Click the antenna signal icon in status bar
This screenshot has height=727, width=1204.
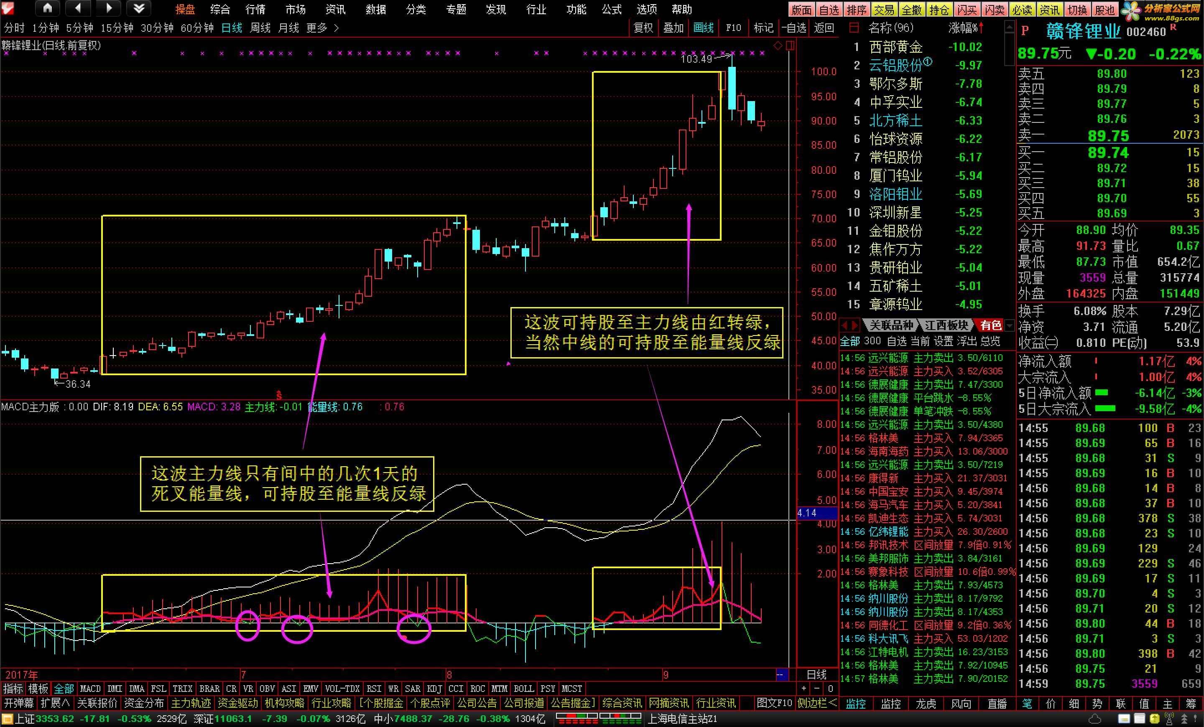pyautogui.click(x=1169, y=719)
